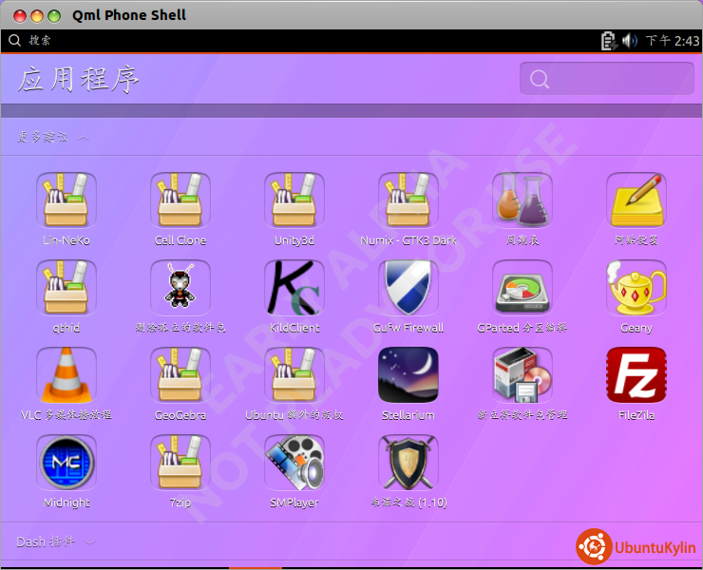Screen dimensions: 703x570
Task: Start Stellarium planetarium
Action: click(x=408, y=375)
